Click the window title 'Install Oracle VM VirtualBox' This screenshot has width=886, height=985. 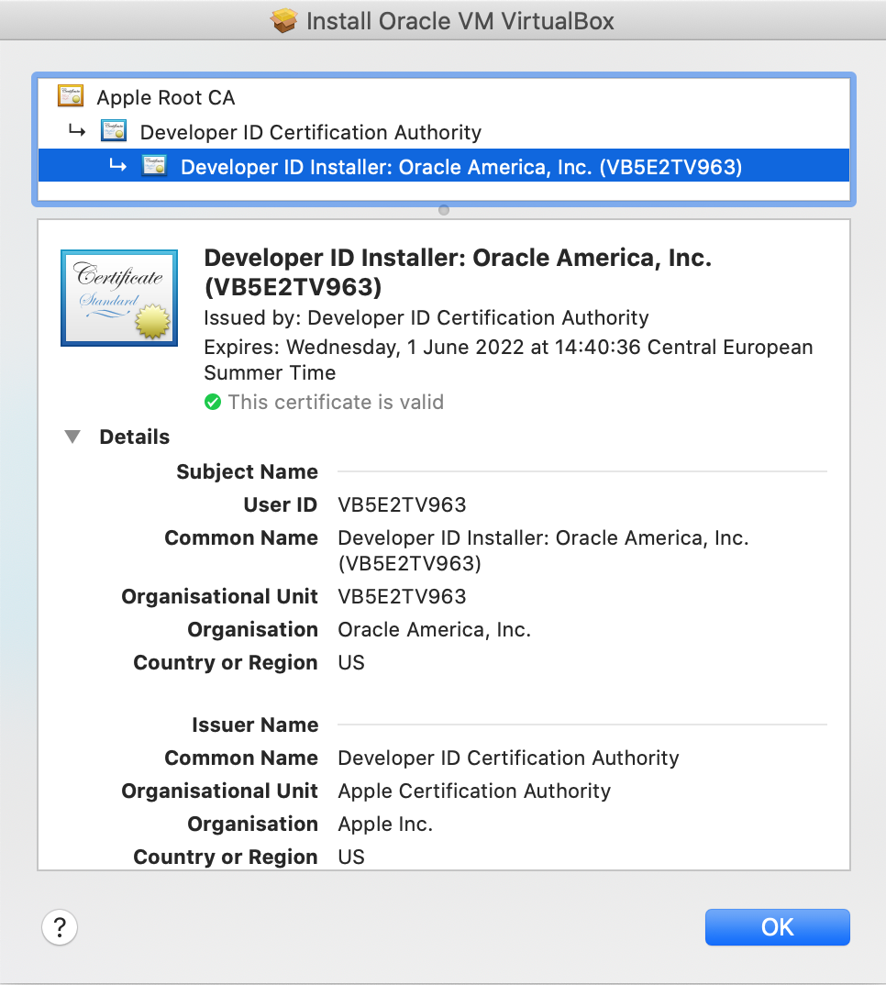click(x=460, y=21)
